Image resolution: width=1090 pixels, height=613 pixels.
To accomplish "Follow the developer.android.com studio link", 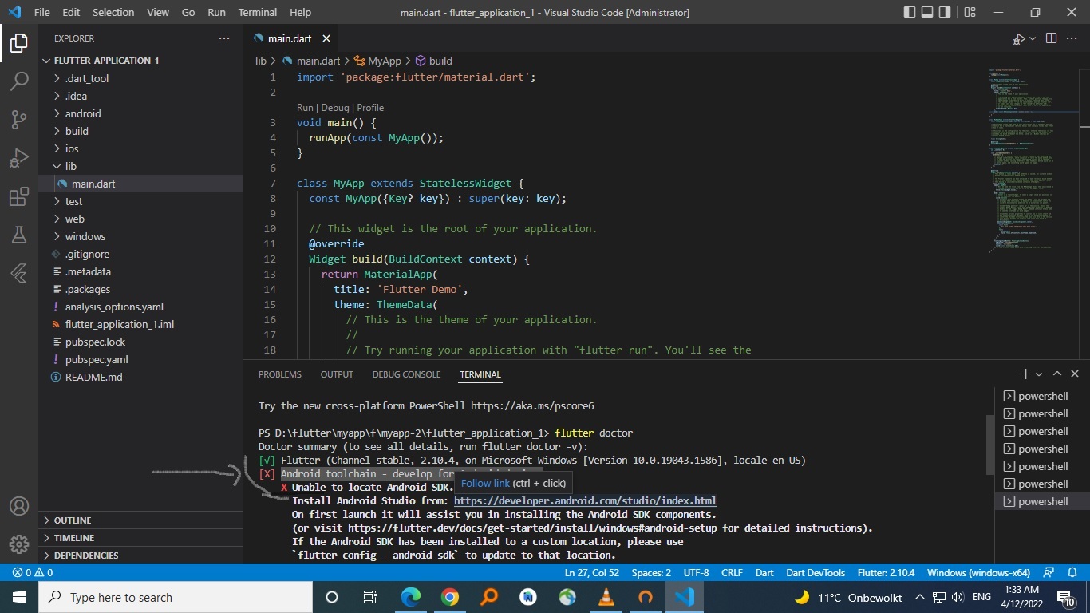I will (585, 500).
